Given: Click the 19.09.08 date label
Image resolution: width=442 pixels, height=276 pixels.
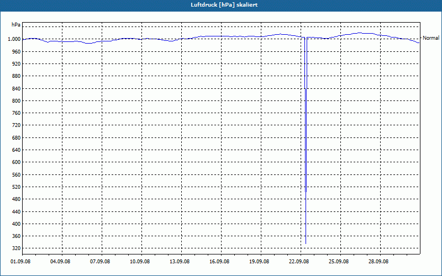Looking at the screenshot, I should coord(259,262).
